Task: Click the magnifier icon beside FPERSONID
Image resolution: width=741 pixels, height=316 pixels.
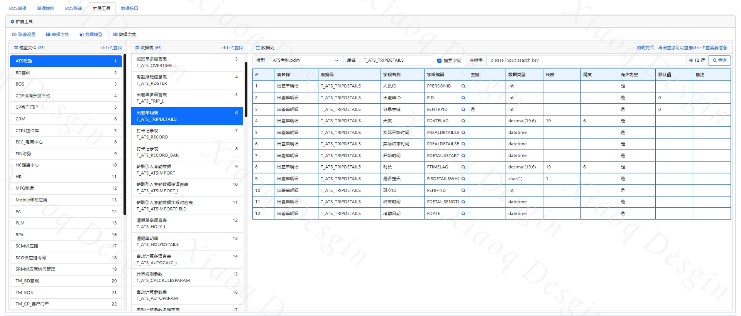Action: [x=463, y=86]
